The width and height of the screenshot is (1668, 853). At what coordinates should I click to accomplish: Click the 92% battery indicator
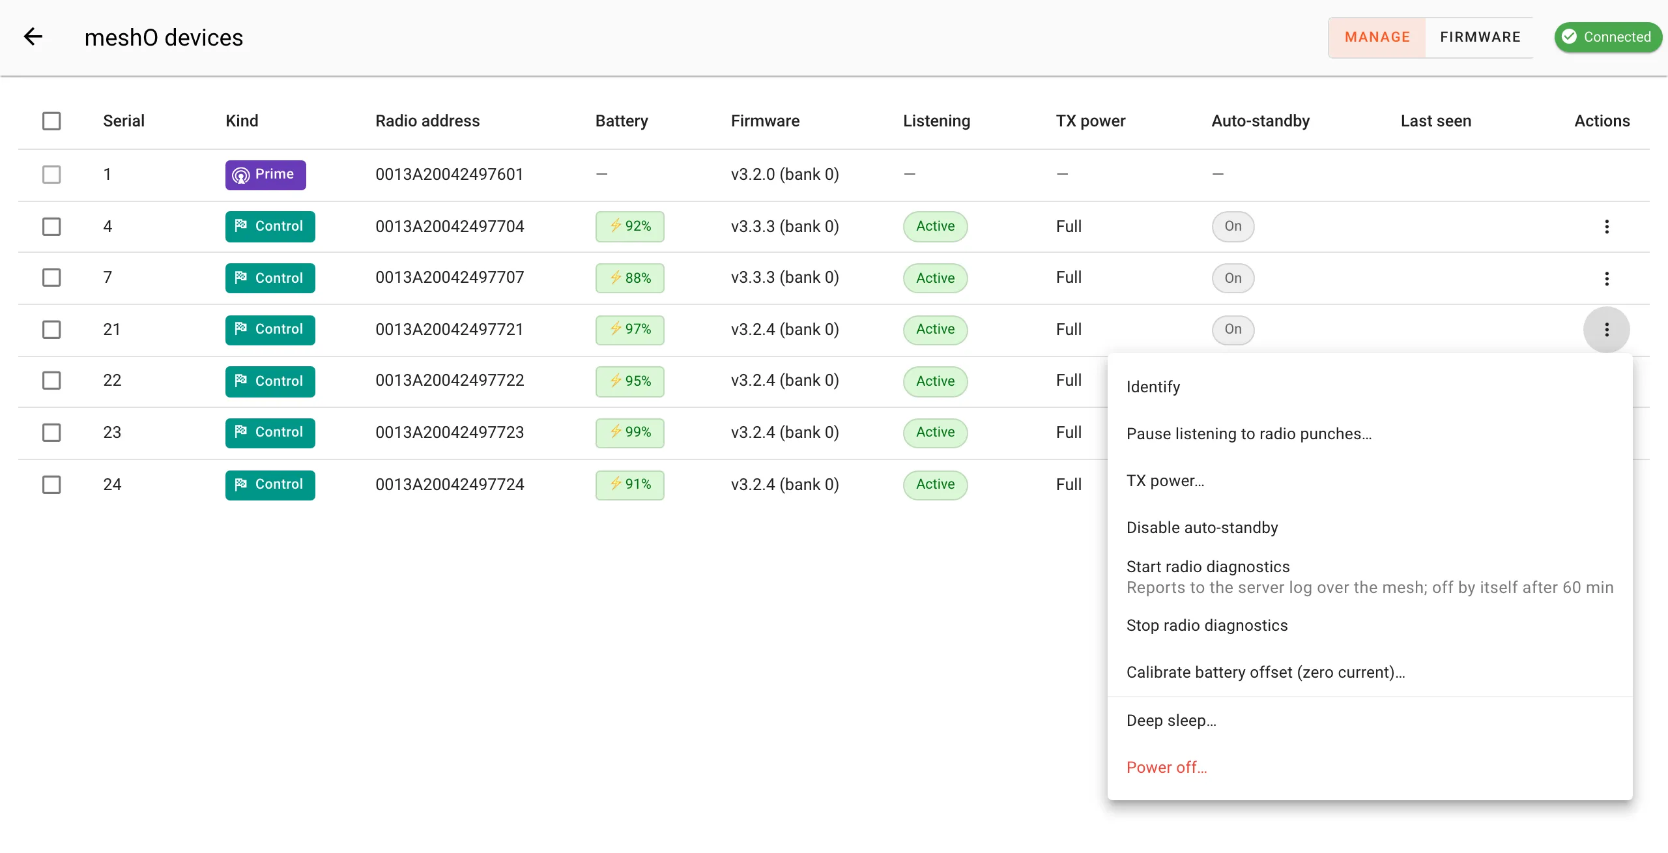pyautogui.click(x=629, y=226)
